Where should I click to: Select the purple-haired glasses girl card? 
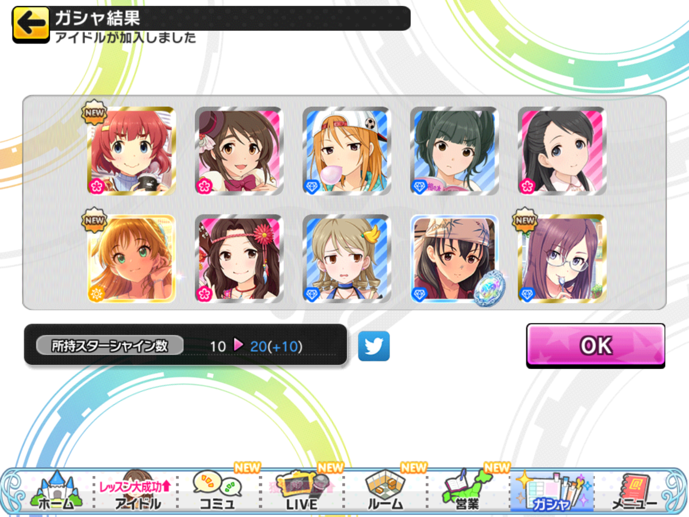click(x=562, y=258)
